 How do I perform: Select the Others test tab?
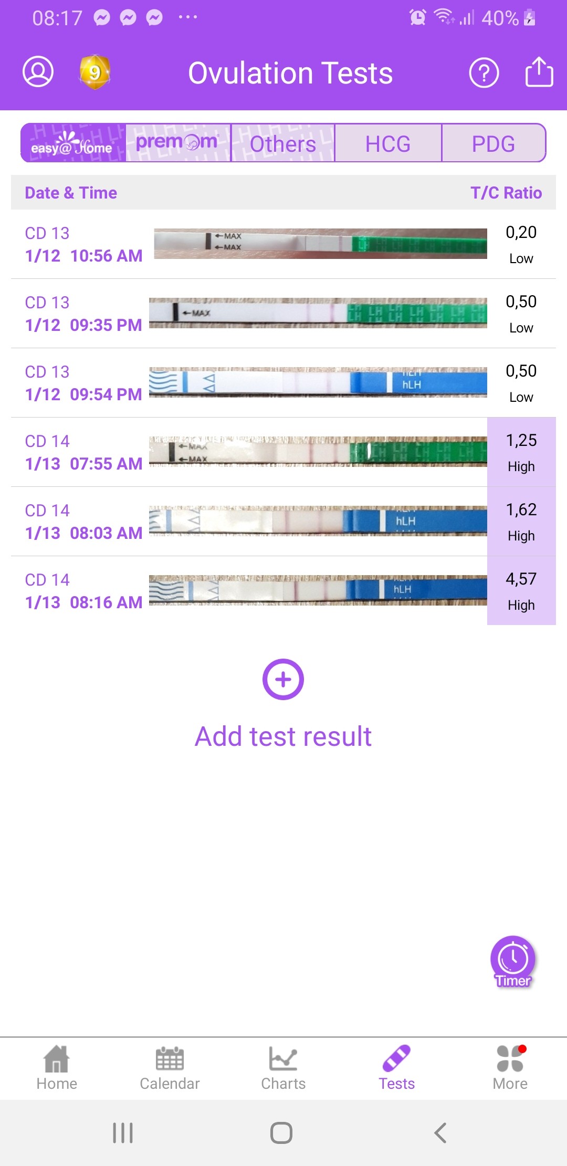click(x=283, y=143)
